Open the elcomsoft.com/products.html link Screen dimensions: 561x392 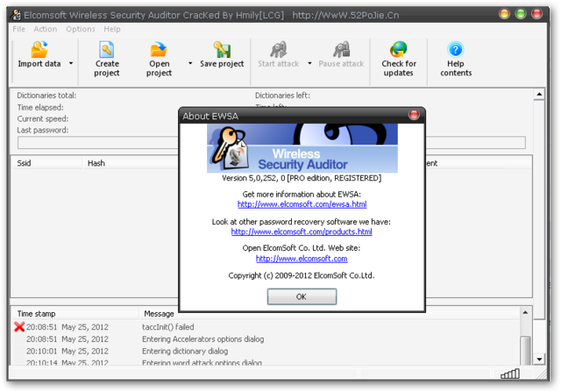coord(302,232)
